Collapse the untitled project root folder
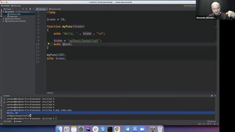Screen dimensions: 235x132 pos(4,12)
